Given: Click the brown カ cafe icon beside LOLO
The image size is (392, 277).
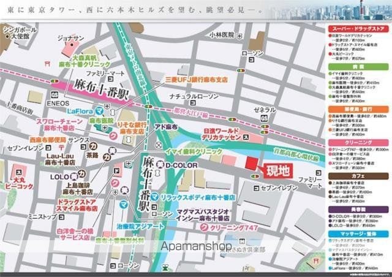Looking at the screenshot, I should tap(81, 173).
